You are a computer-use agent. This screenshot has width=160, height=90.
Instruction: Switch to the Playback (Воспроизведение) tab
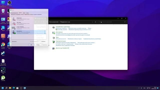click(x=14, y=13)
